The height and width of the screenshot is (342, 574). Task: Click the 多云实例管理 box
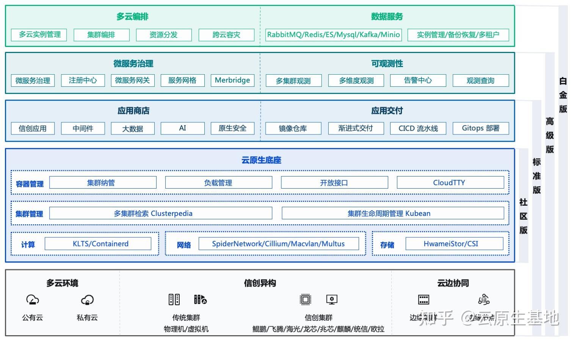click(39, 35)
